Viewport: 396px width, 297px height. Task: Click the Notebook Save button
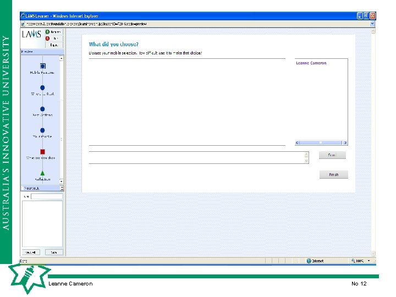tap(54, 252)
